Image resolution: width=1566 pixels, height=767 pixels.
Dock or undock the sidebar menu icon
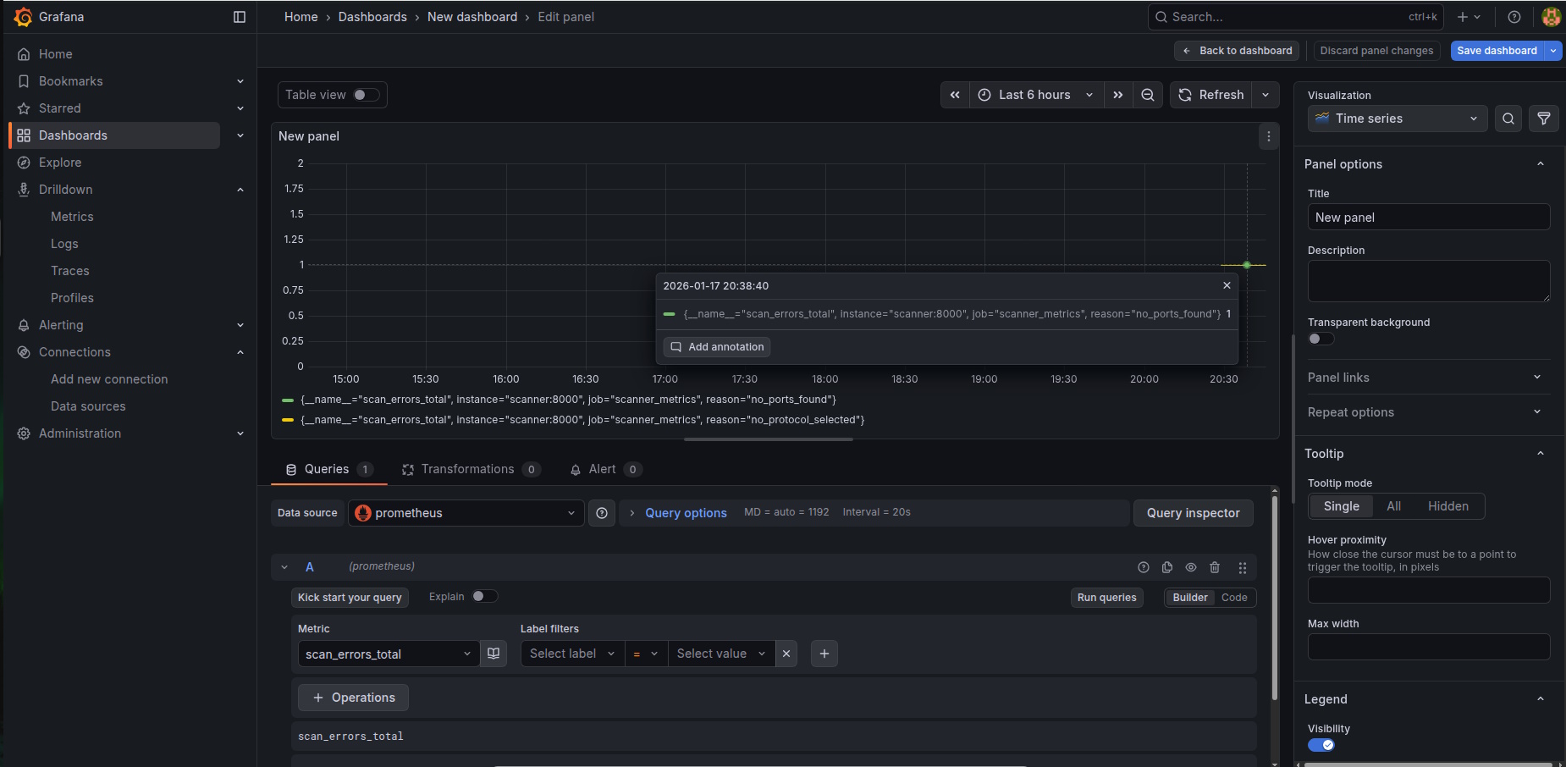240,17
